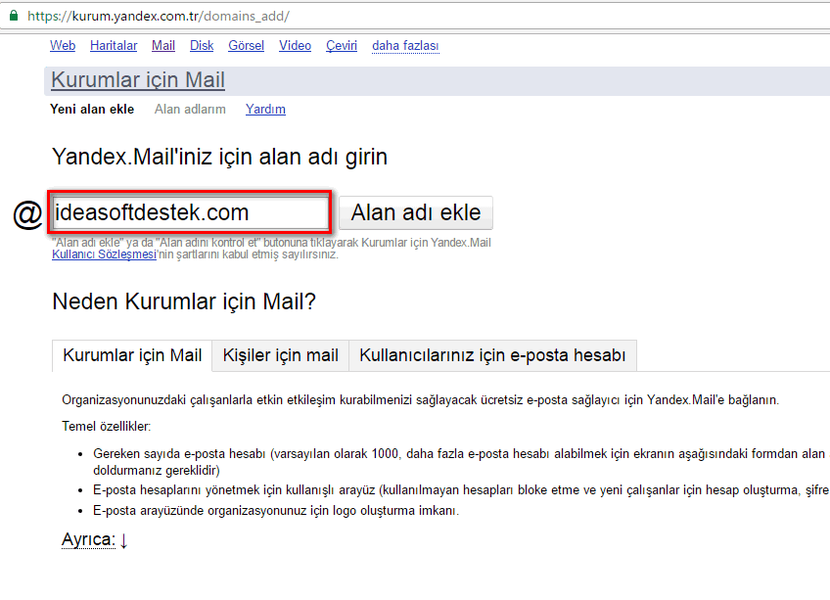Switch to the 'Kişiler için mail' tab
Image resolution: width=830 pixels, height=600 pixels.
pos(281,355)
